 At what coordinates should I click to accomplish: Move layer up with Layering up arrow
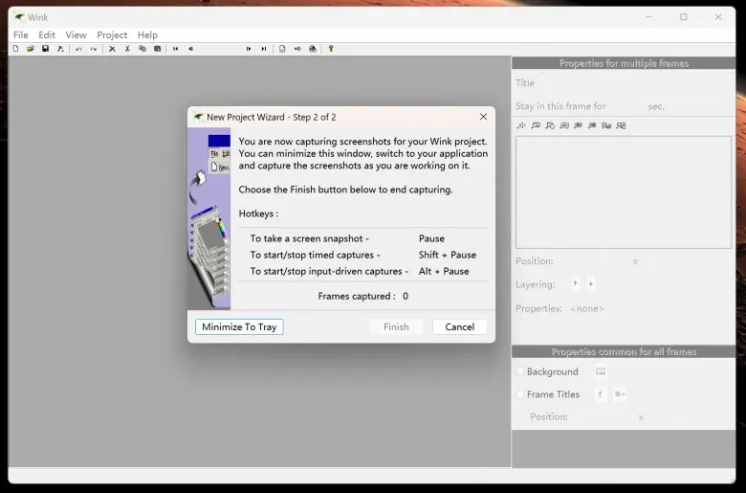pyautogui.click(x=576, y=284)
